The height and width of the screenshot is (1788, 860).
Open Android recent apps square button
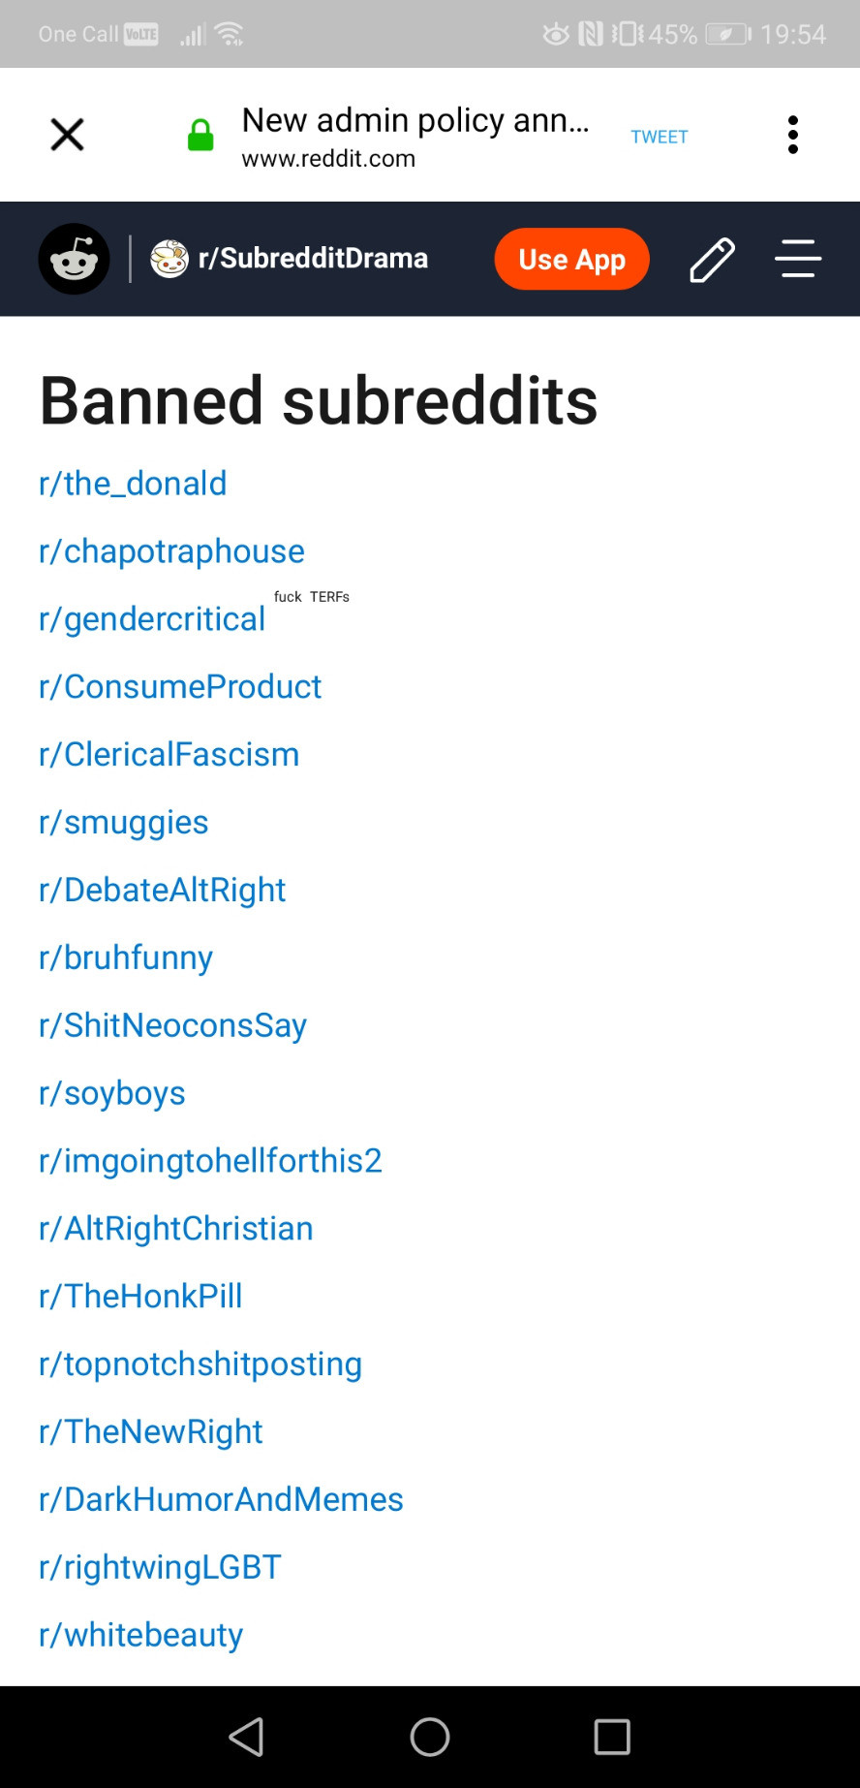click(x=611, y=1737)
